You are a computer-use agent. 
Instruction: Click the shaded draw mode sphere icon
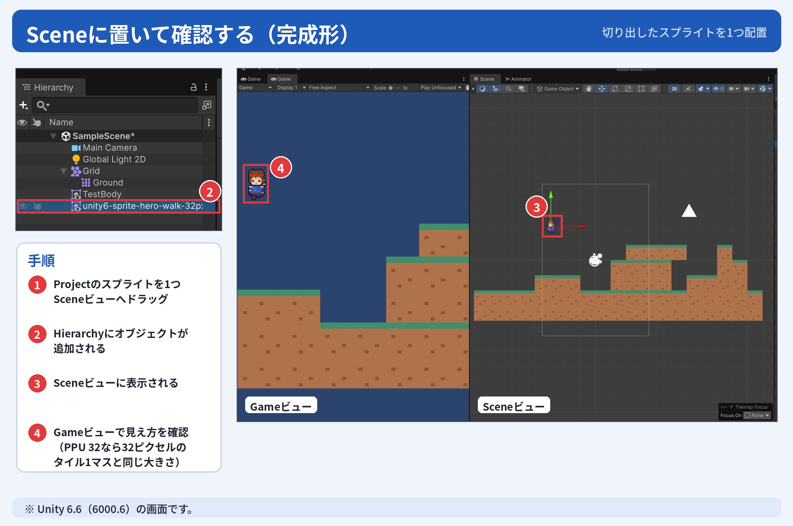coord(483,89)
